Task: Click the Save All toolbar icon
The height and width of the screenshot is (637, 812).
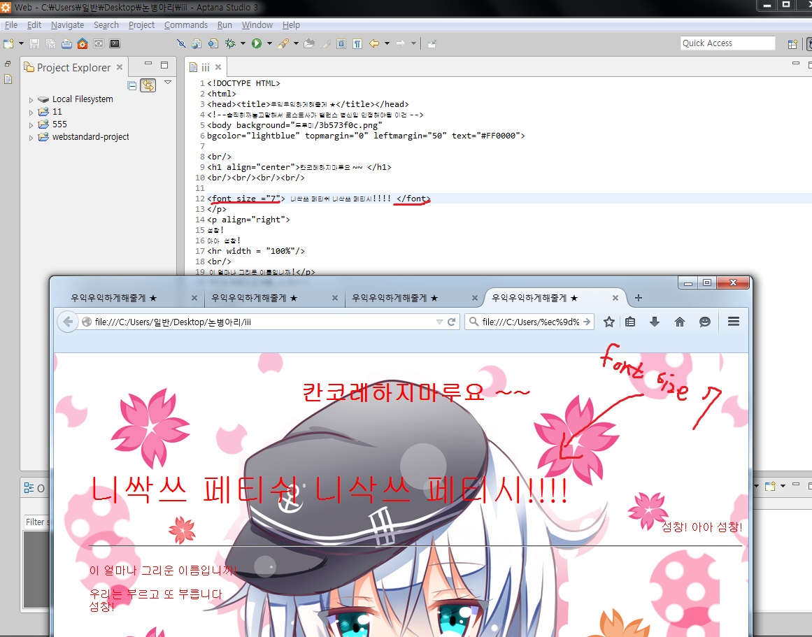Action: tap(51, 43)
